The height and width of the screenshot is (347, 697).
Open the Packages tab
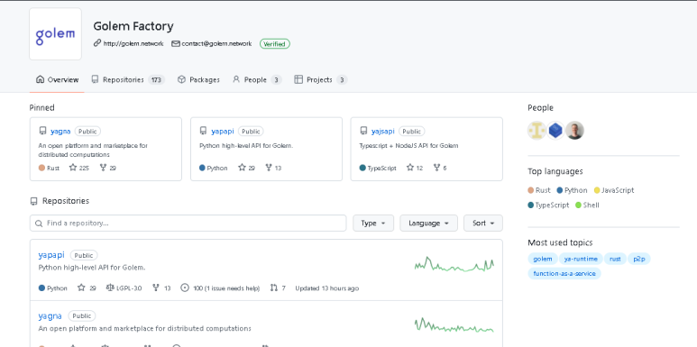tap(198, 79)
